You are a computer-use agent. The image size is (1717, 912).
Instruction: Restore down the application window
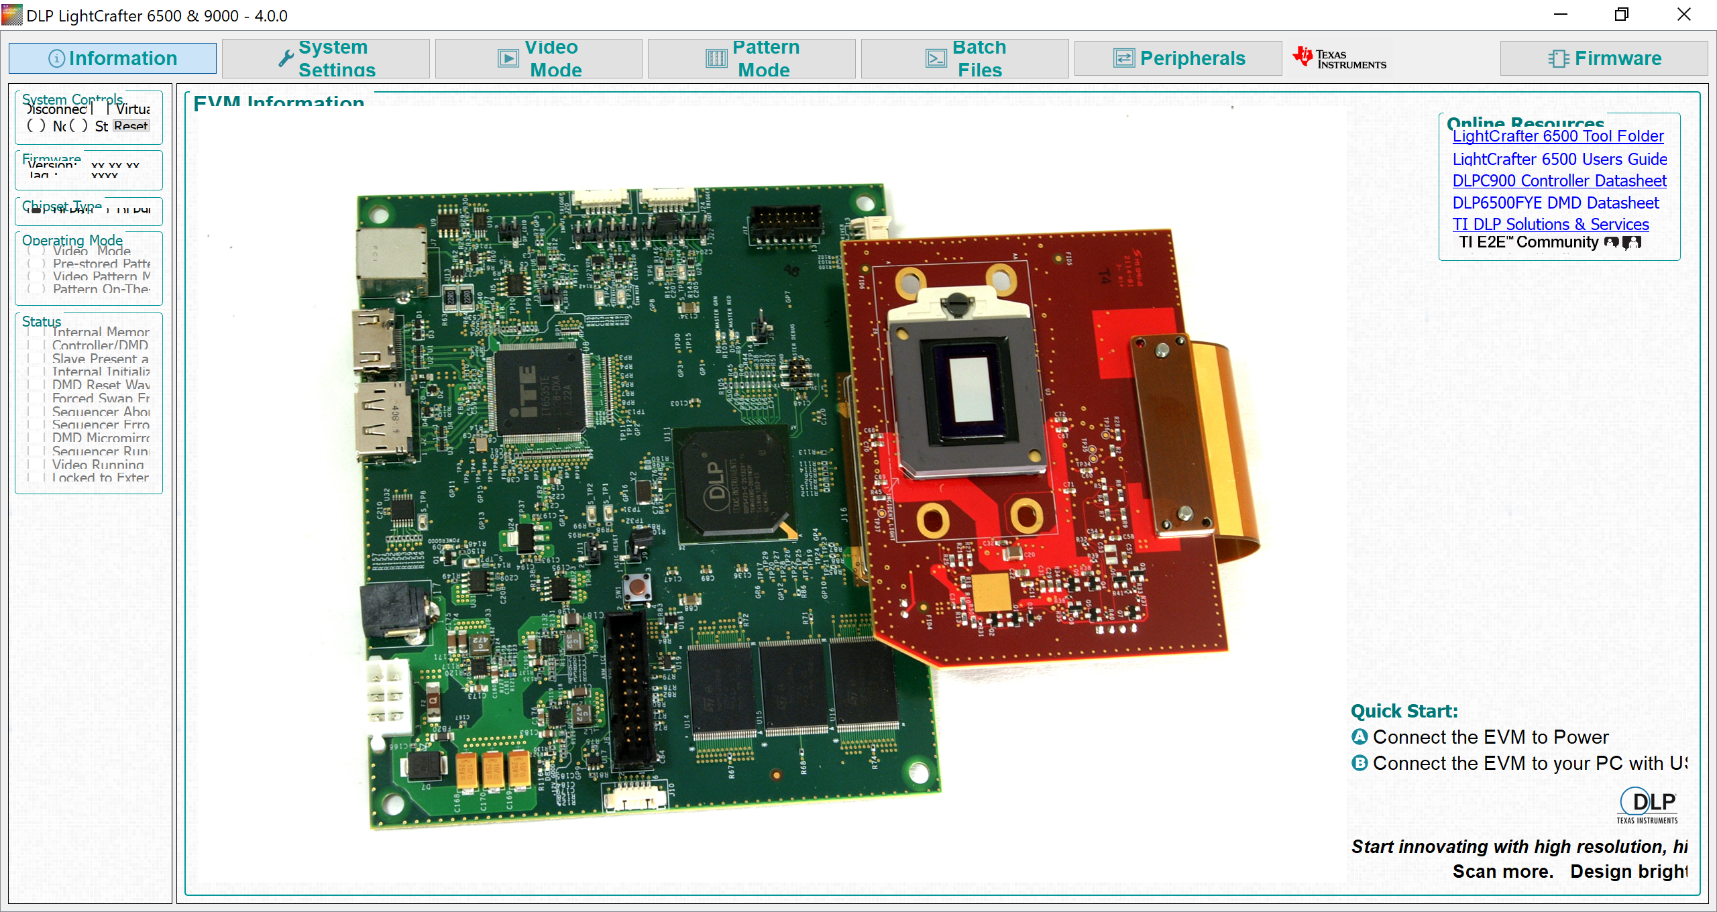[1621, 15]
